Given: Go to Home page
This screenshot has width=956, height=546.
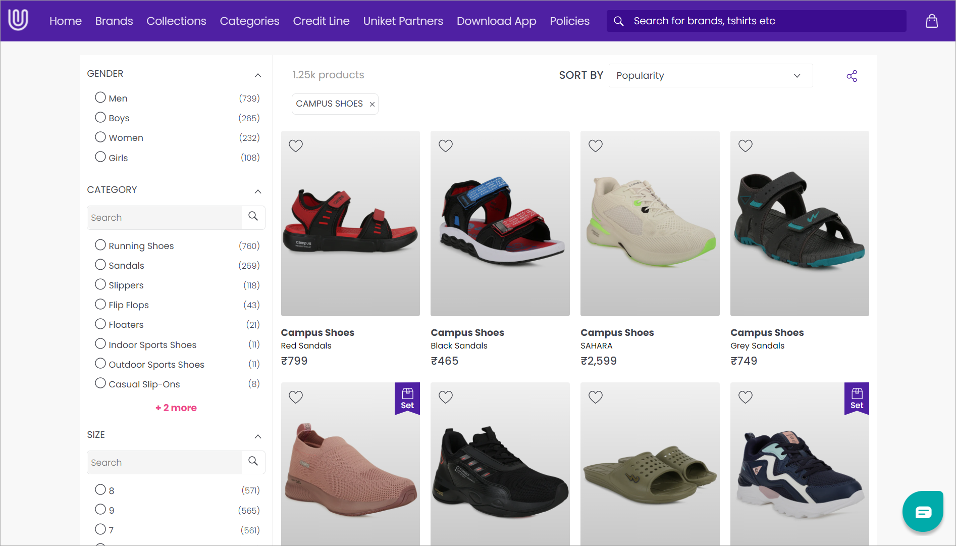Looking at the screenshot, I should pos(66,21).
